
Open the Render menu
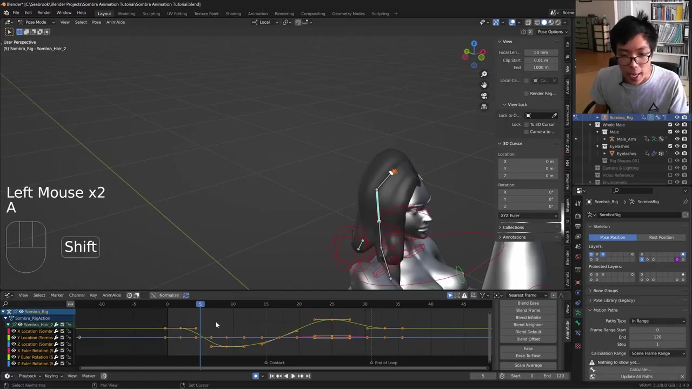pyautogui.click(x=44, y=13)
